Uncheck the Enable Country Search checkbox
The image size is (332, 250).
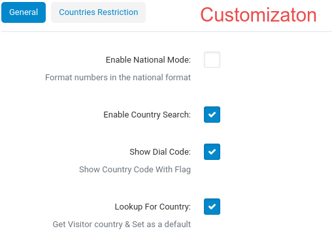(x=212, y=114)
